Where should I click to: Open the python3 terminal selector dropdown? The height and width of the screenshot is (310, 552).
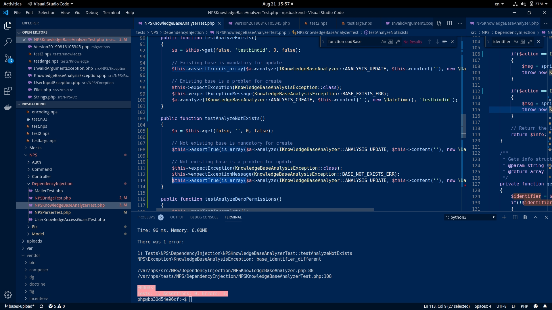coord(470,217)
